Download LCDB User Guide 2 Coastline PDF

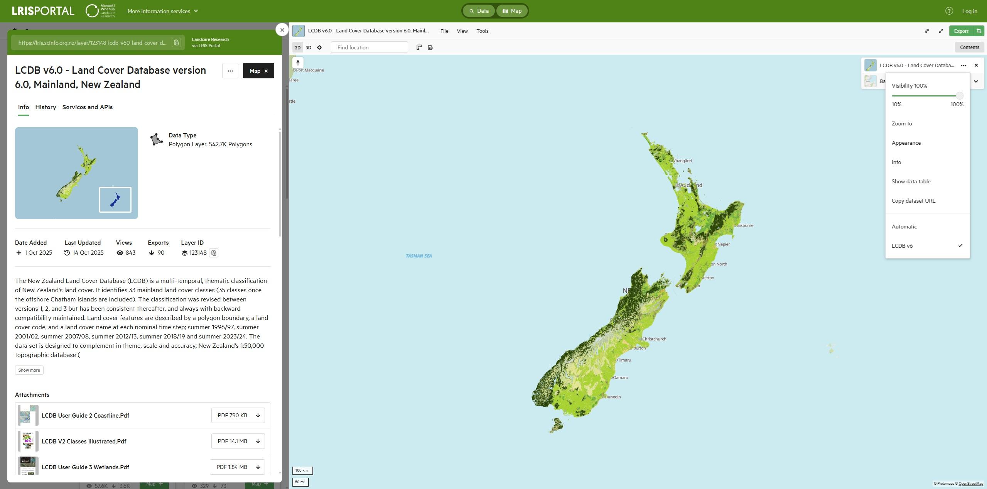(238, 415)
